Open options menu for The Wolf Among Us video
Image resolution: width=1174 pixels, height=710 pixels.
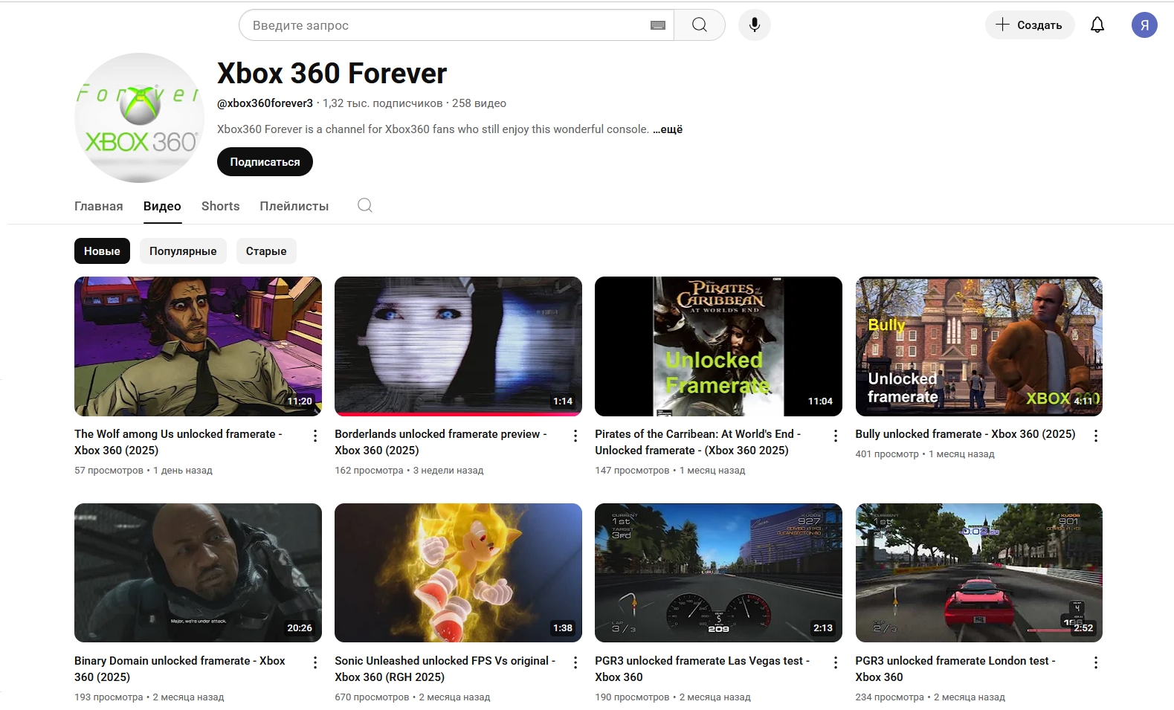coord(315,436)
